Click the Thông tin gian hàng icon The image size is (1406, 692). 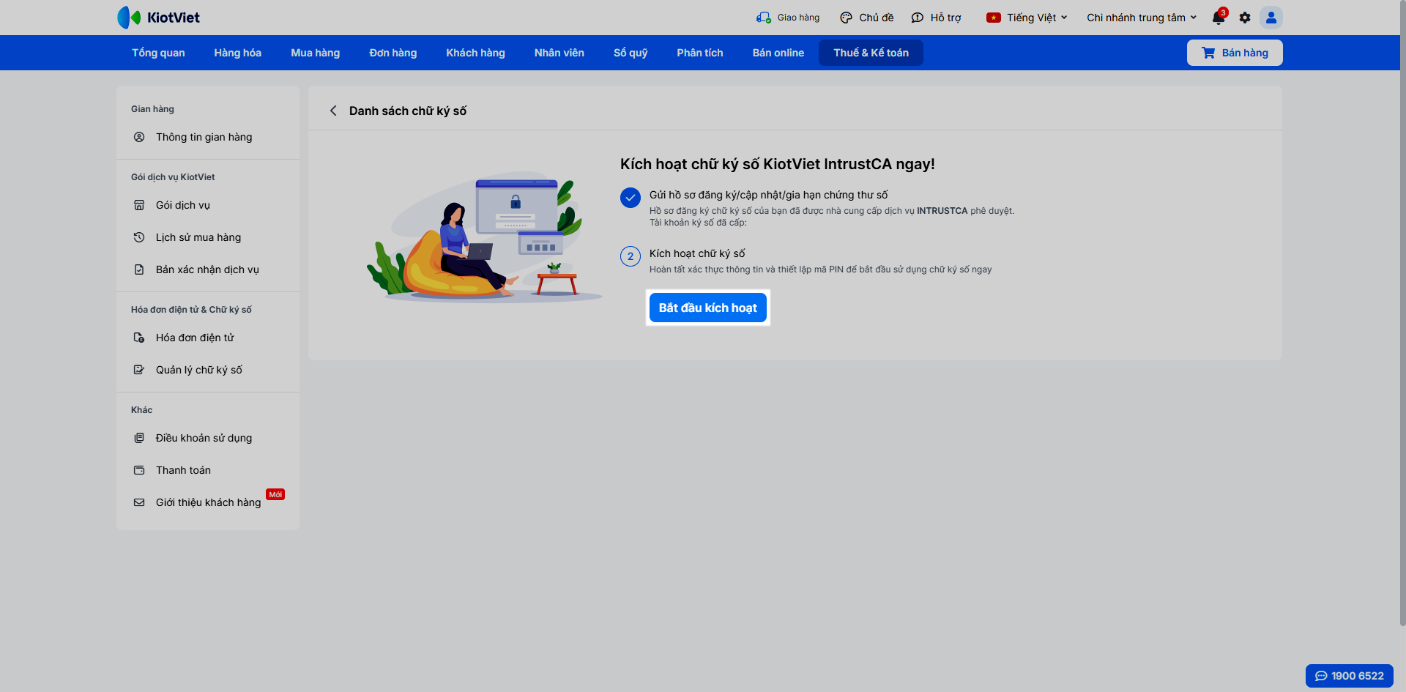[x=139, y=137]
